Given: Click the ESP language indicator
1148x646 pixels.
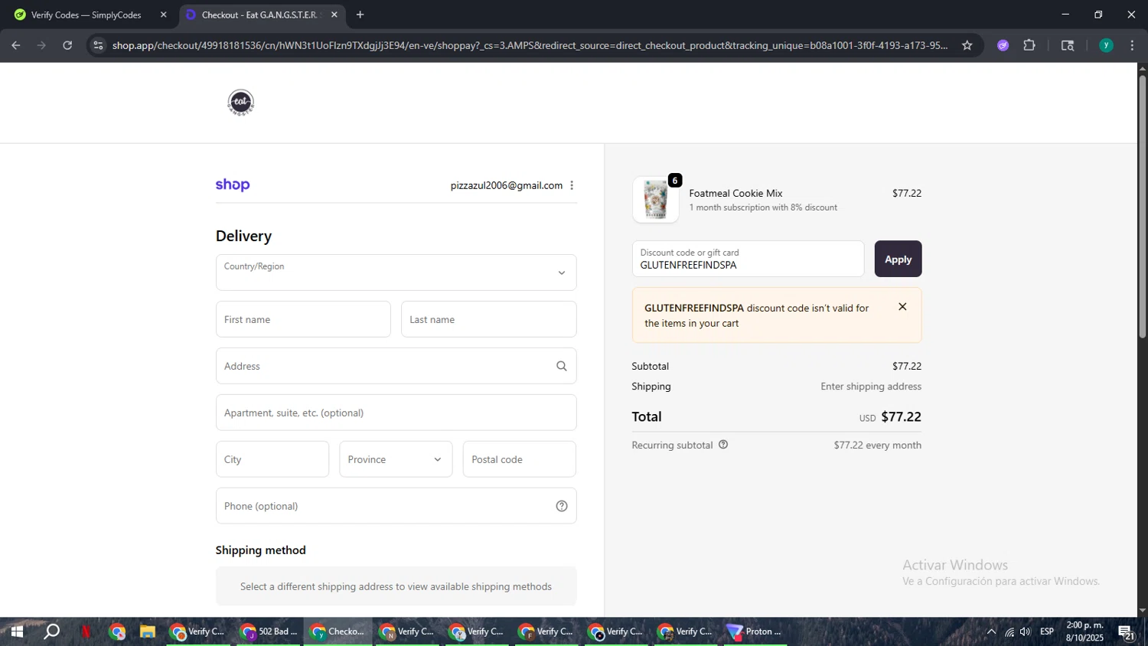Looking at the screenshot, I should 1047,631.
